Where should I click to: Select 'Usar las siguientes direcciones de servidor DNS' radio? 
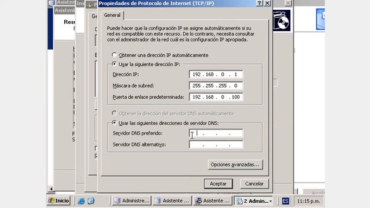click(114, 123)
